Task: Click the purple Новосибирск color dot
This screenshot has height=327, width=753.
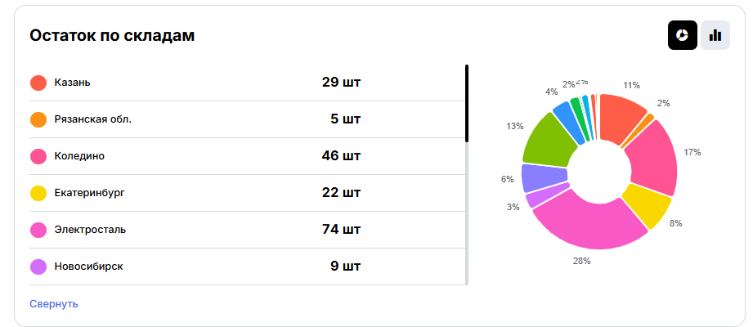Action: coord(38,267)
